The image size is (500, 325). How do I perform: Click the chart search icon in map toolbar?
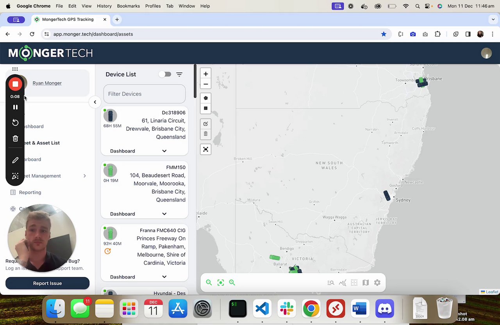tap(343, 282)
